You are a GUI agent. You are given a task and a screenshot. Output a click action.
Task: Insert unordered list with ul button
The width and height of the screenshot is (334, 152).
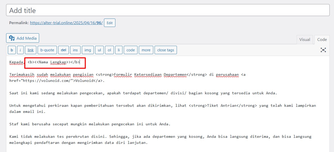click(x=99, y=50)
